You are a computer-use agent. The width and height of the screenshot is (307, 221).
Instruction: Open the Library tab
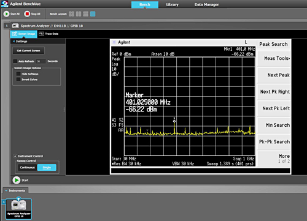click(172, 4)
